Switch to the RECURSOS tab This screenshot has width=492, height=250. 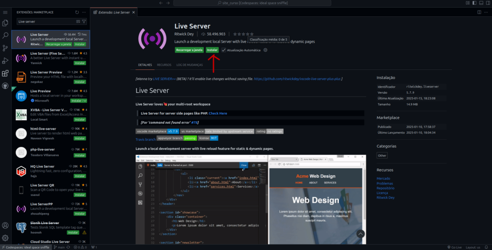[x=164, y=65]
